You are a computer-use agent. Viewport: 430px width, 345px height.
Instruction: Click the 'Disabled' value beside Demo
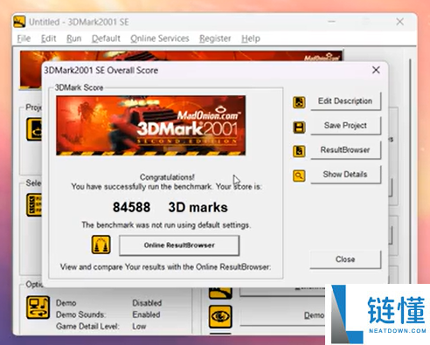pos(147,303)
